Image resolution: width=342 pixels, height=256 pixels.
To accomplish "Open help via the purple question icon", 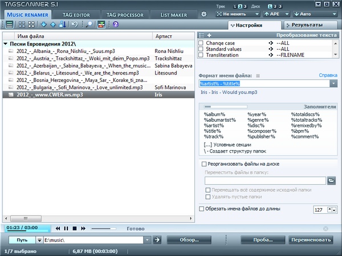I will coord(116,25).
